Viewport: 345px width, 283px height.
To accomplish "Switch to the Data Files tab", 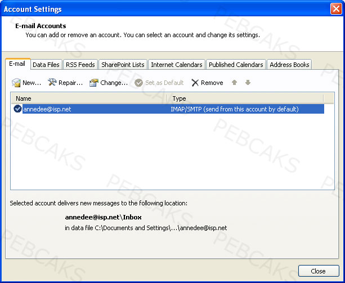I will click(46, 65).
